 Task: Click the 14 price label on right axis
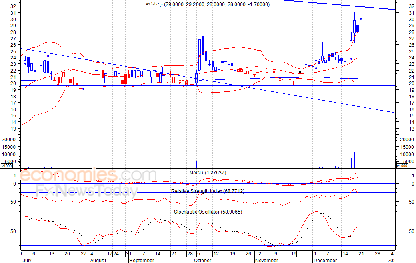[x=412, y=122]
